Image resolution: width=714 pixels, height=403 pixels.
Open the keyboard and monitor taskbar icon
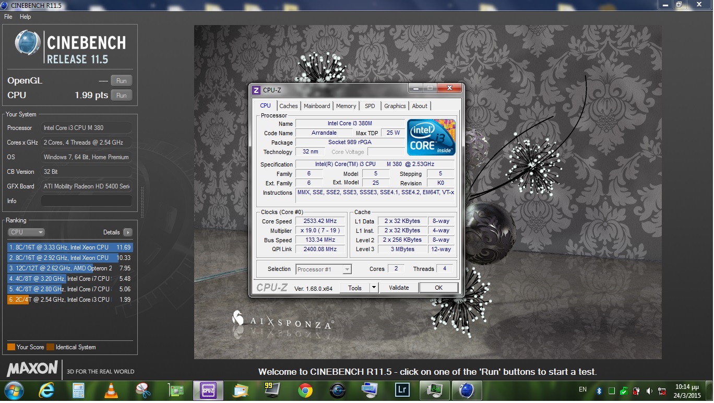pos(370,390)
